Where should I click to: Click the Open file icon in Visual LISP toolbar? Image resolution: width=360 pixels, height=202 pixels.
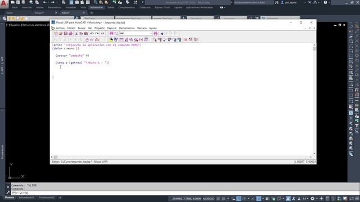[x=61, y=34]
